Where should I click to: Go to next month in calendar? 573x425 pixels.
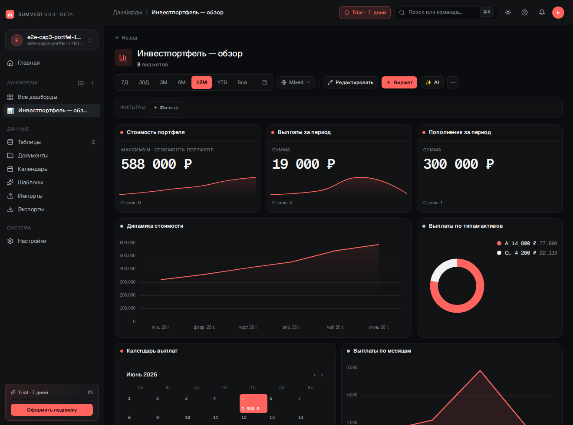(x=322, y=375)
